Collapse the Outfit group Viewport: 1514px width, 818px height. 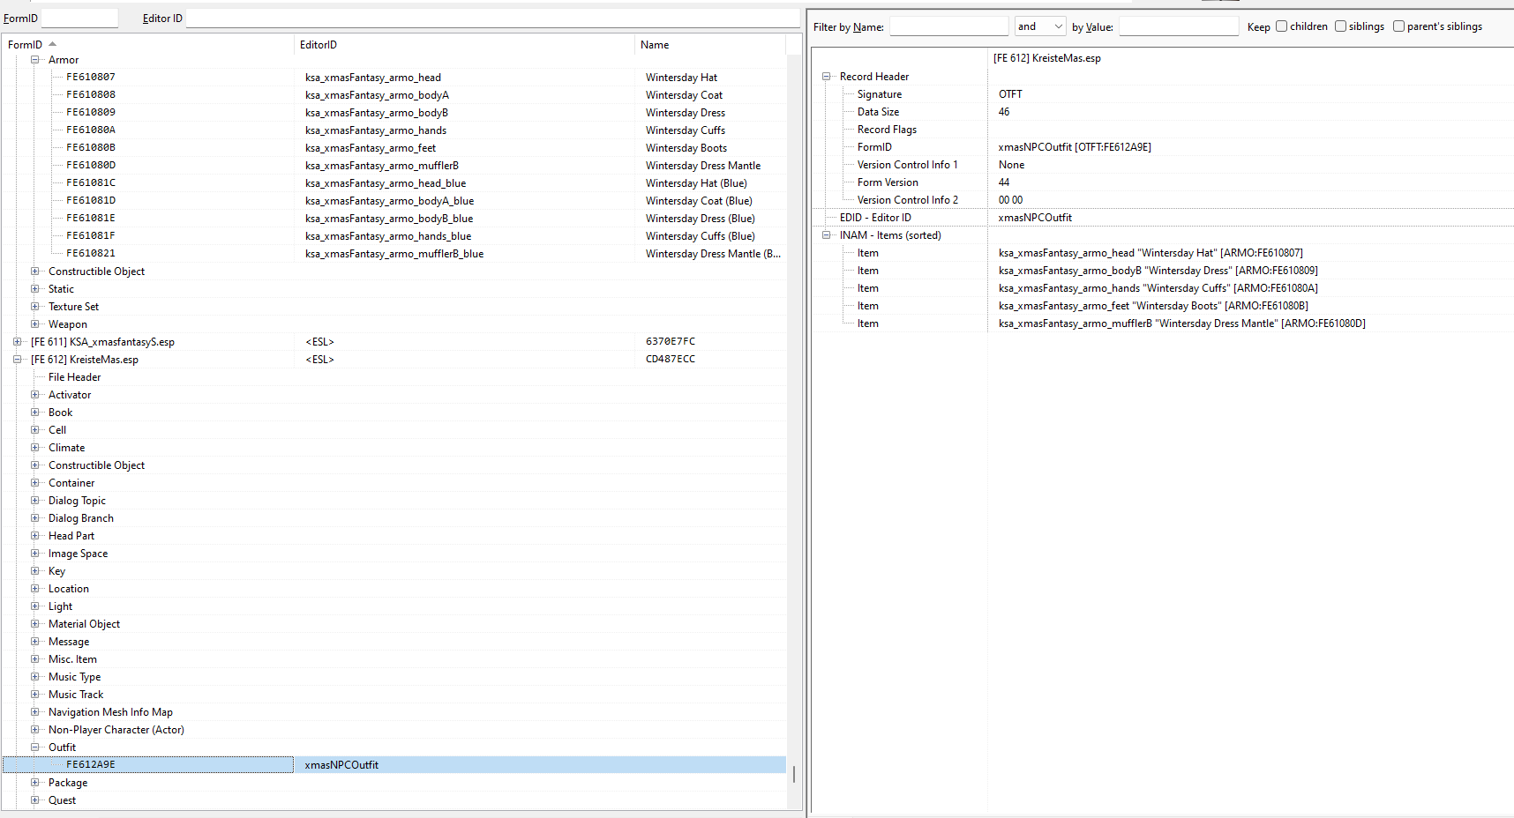[35, 747]
